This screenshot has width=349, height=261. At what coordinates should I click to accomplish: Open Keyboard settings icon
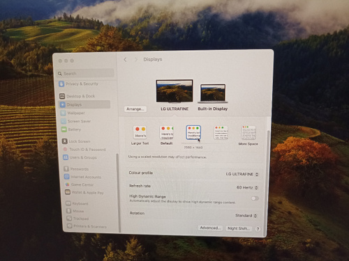tap(68, 203)
